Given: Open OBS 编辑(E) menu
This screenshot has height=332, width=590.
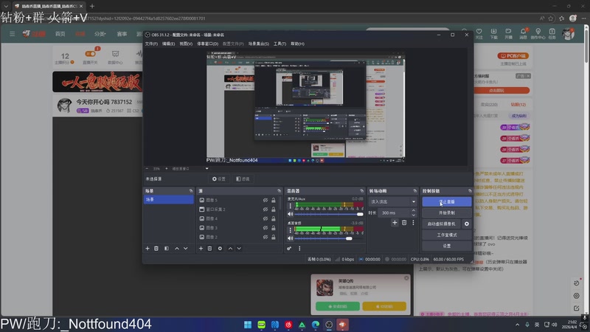Looking at the screenshot, I should 168,44.
